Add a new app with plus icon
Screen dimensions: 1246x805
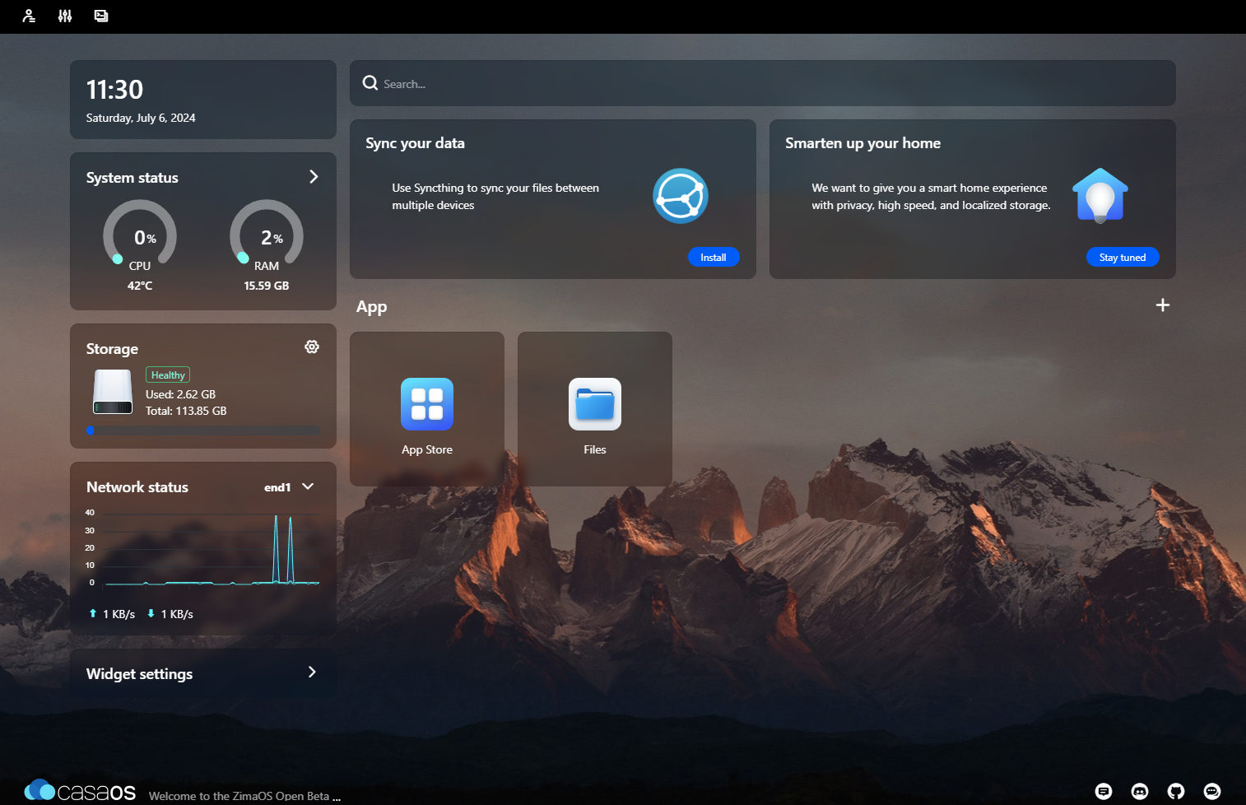click(1162, 305)
